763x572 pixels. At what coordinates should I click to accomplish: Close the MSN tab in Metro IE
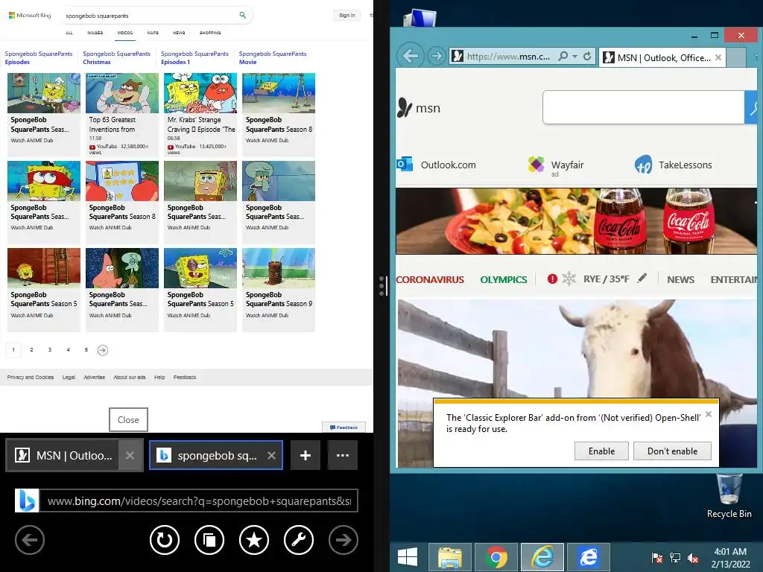point(130,455)
